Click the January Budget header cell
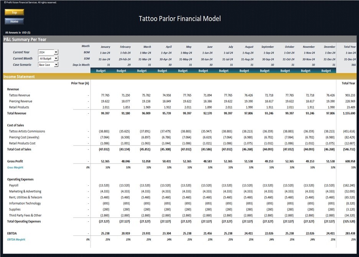This screenshot has height=257, width=359. pos(100,70)
